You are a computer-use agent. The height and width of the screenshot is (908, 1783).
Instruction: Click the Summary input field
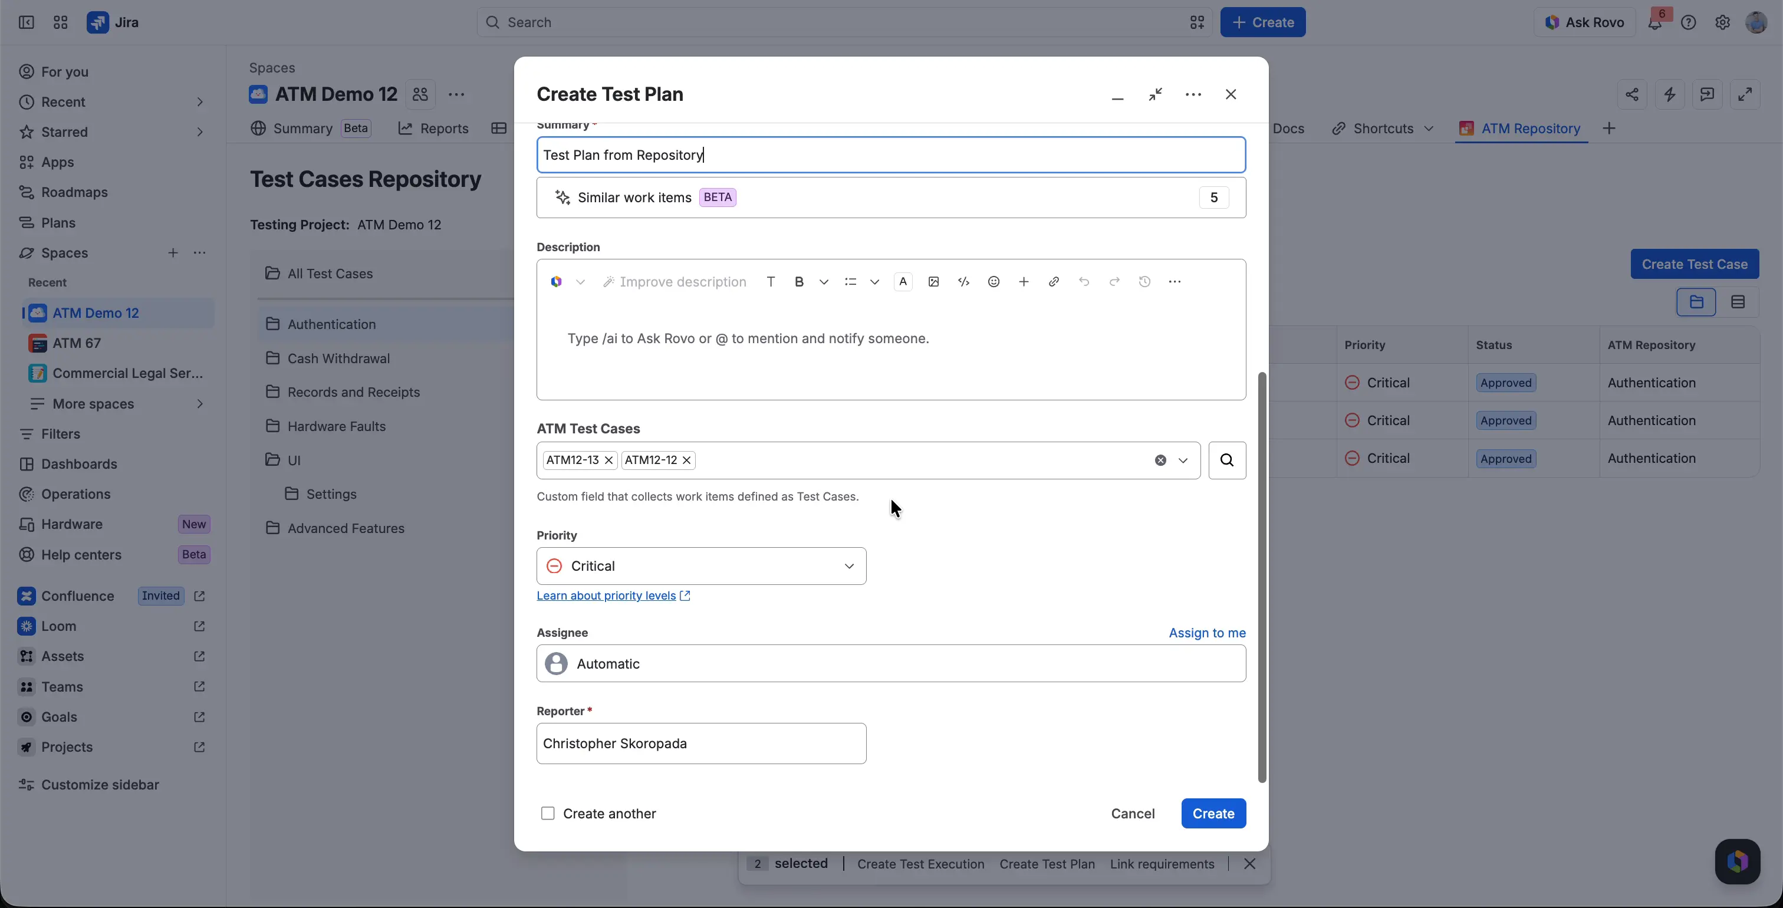tap(891, 155)
